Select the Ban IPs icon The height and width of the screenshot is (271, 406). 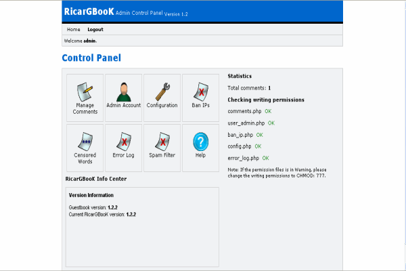coord(200,90)
